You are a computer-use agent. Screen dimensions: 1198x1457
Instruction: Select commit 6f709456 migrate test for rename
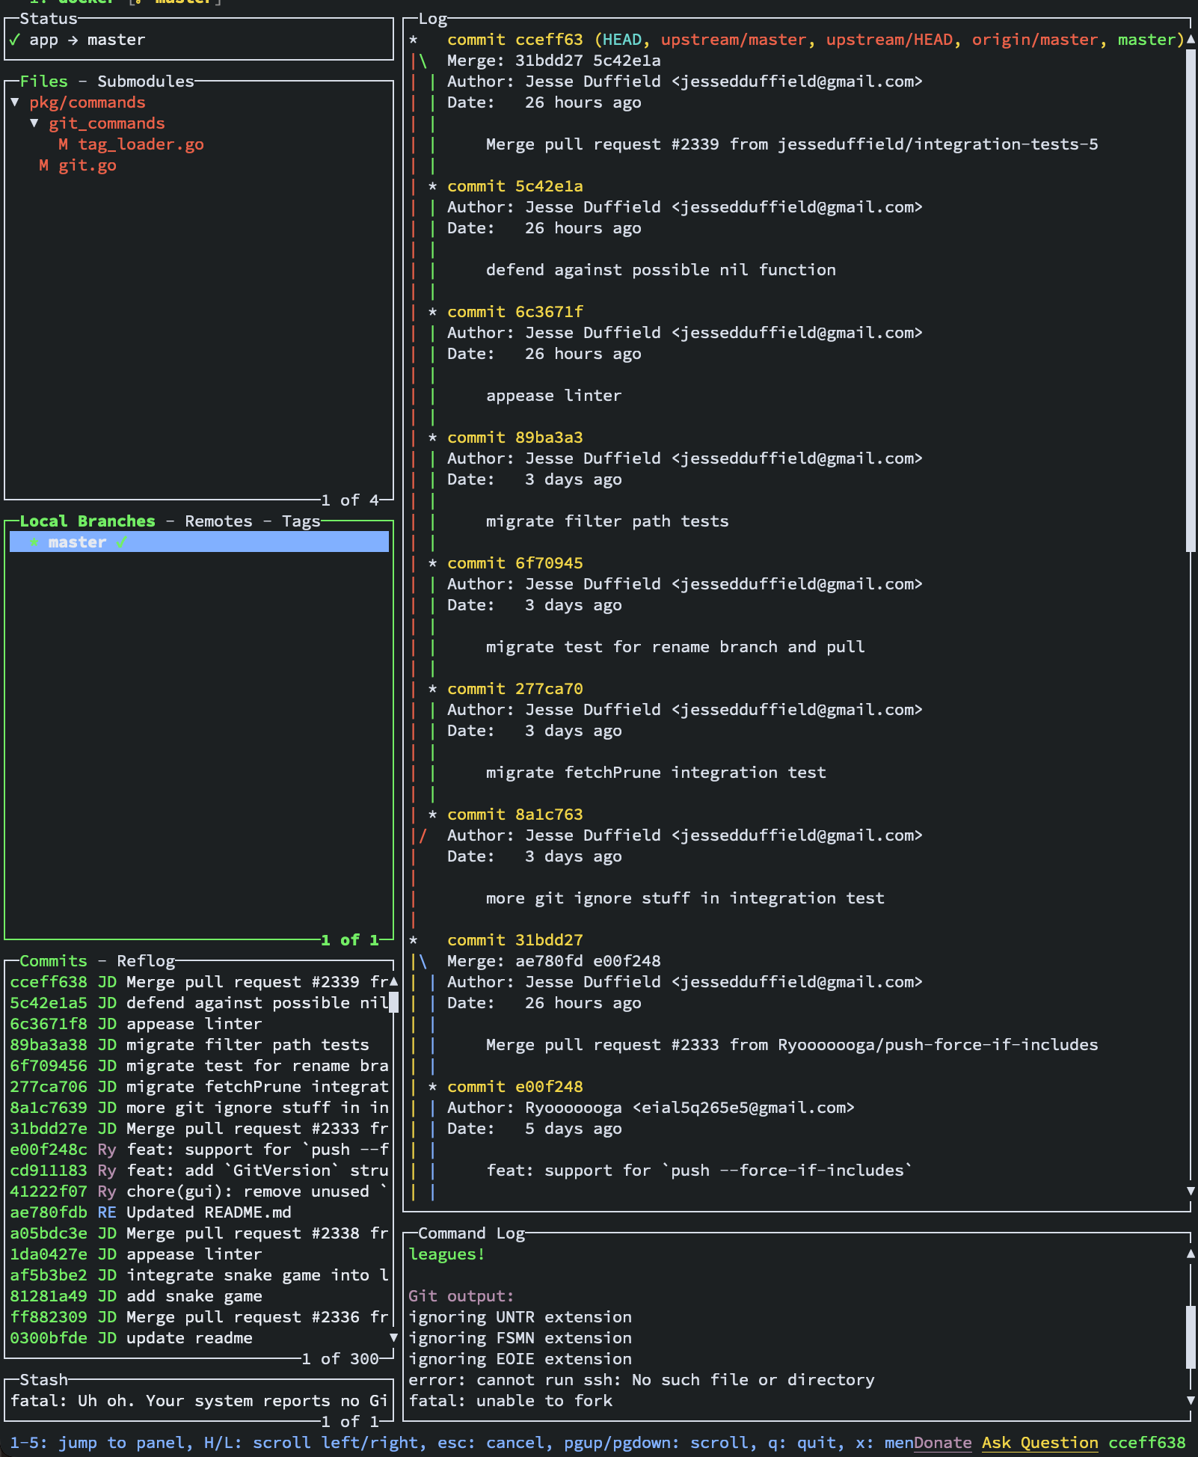coord(199,1066)
